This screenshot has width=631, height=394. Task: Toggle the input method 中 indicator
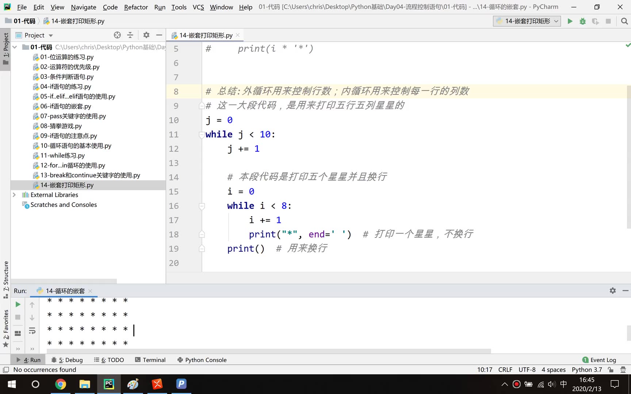[563, 384]
